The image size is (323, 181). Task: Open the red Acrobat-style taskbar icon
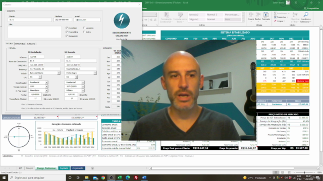coord(136,177)
